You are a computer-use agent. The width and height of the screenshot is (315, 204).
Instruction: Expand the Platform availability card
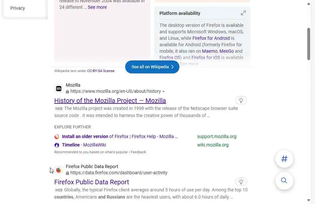pyautogui.click(x=243, y=13)
